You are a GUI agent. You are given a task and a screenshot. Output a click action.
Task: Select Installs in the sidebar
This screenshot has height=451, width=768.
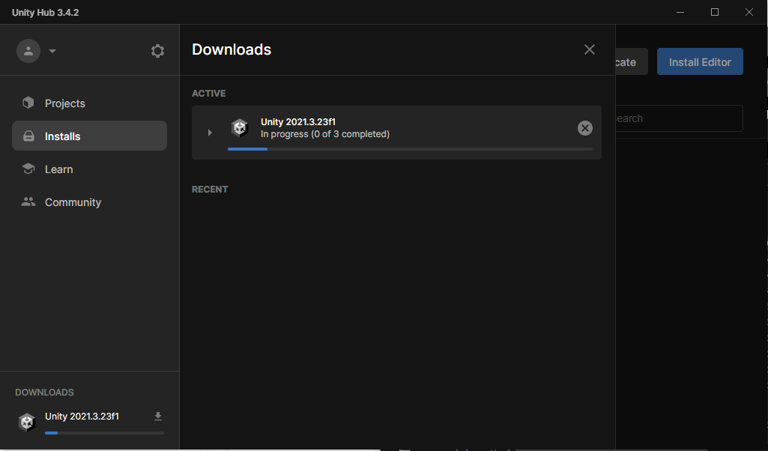click(x=89, y=136)
